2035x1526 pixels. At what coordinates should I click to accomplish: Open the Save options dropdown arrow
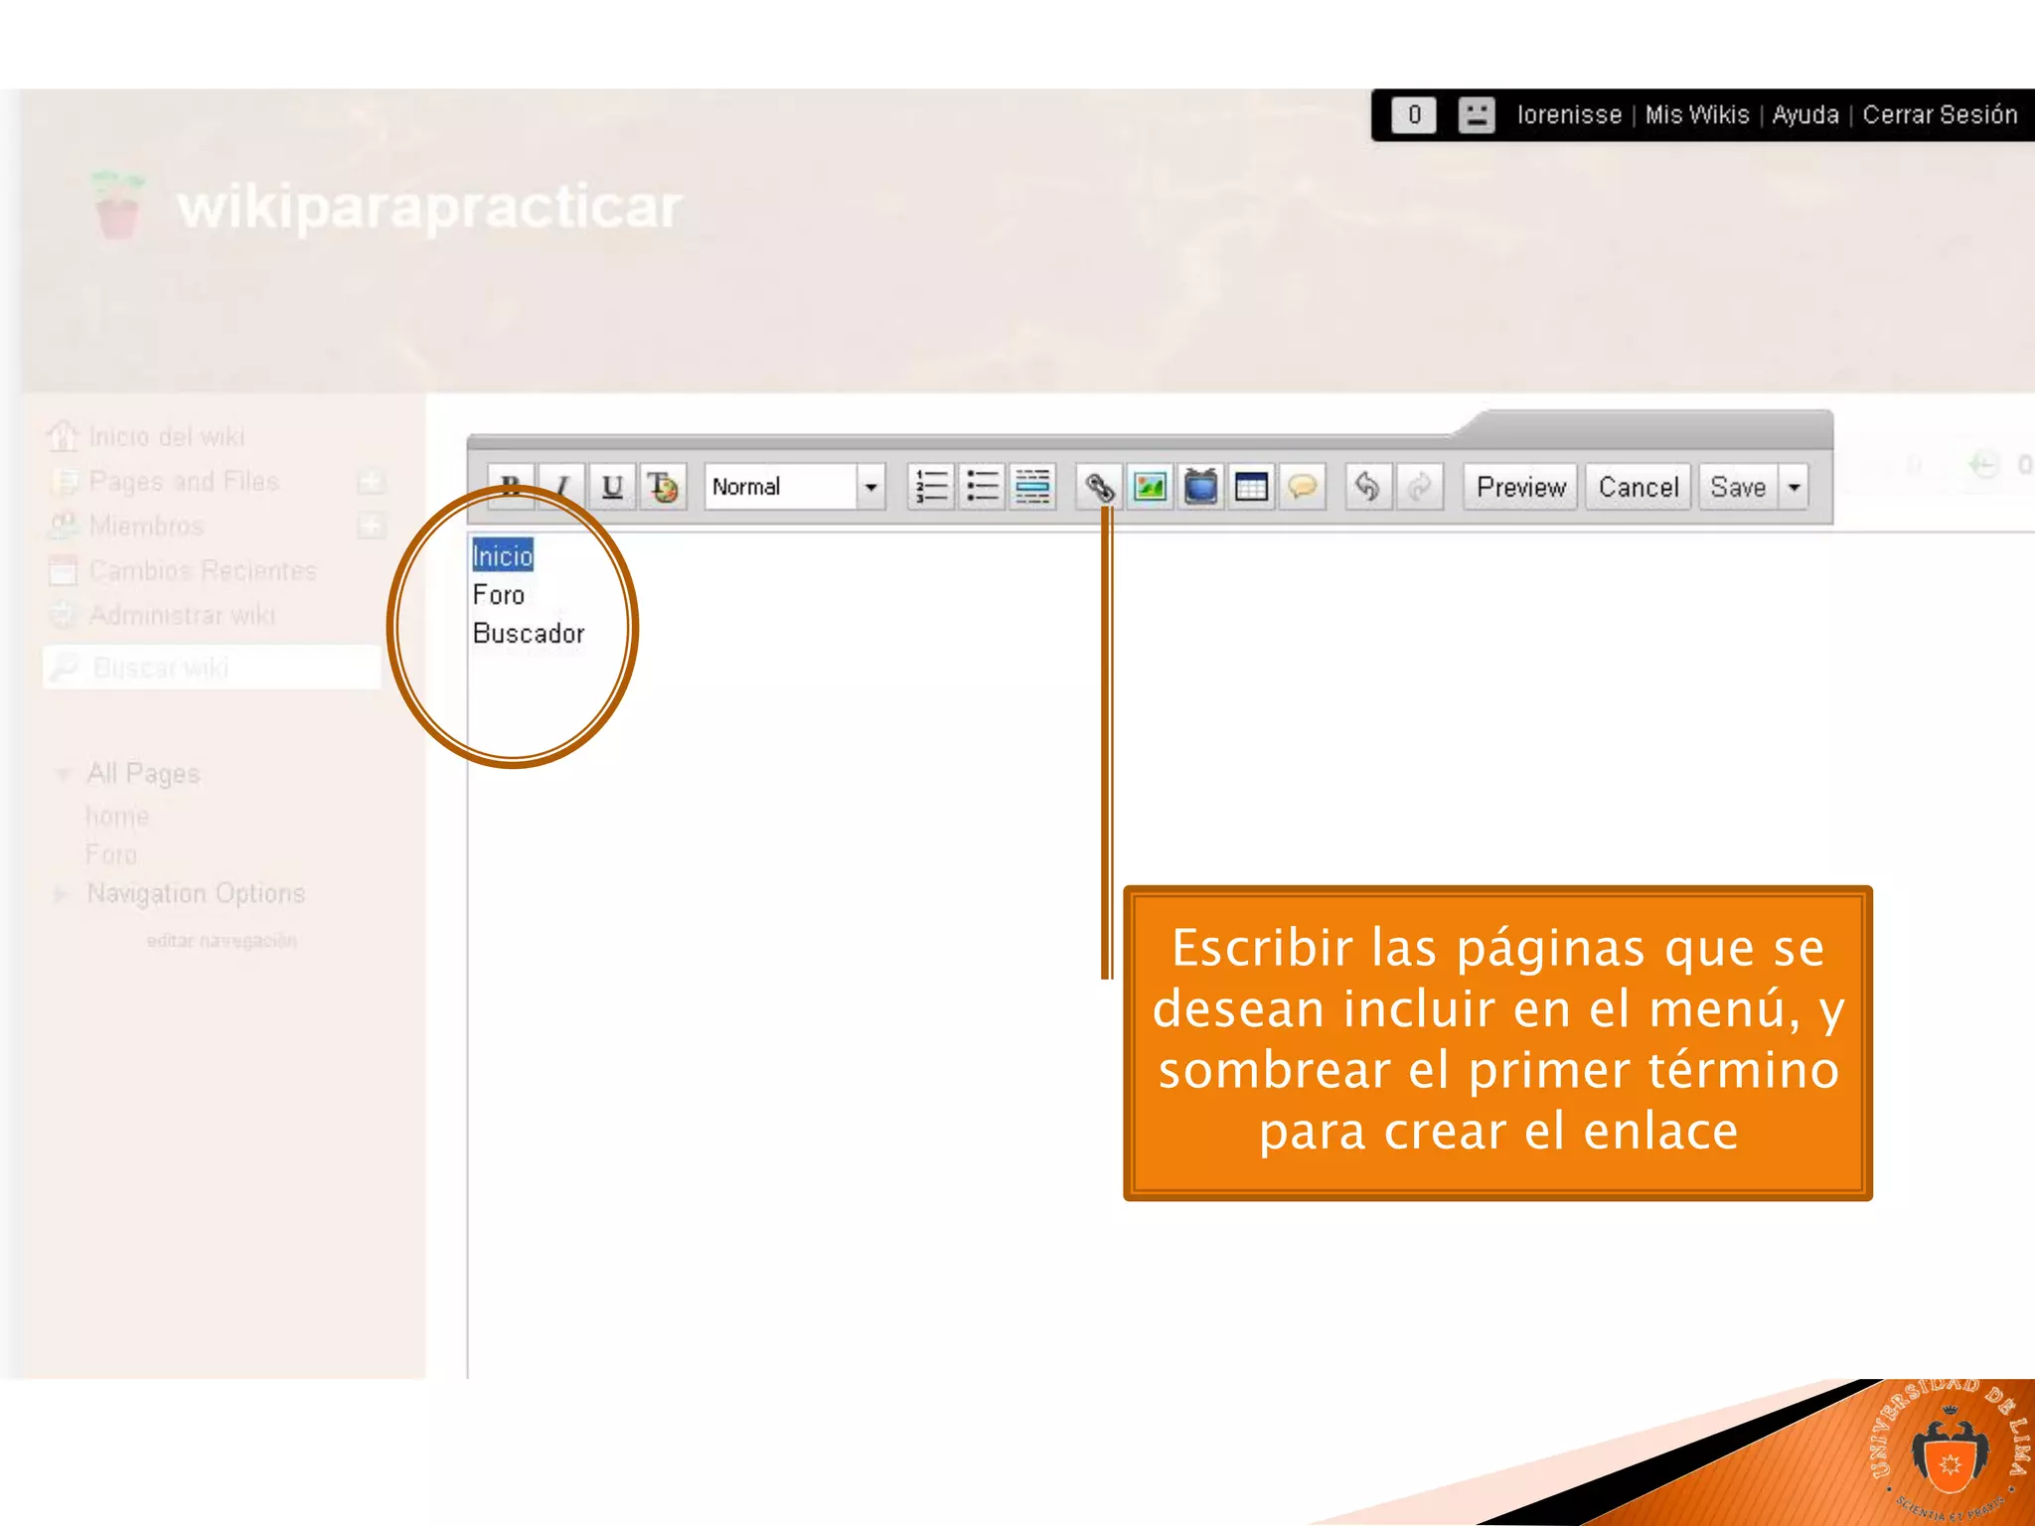[x=1794, y=487]
